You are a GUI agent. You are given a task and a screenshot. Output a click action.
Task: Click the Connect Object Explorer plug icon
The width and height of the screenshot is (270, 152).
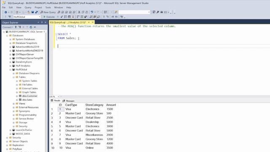pyautogui.click(x=16, y=27)
